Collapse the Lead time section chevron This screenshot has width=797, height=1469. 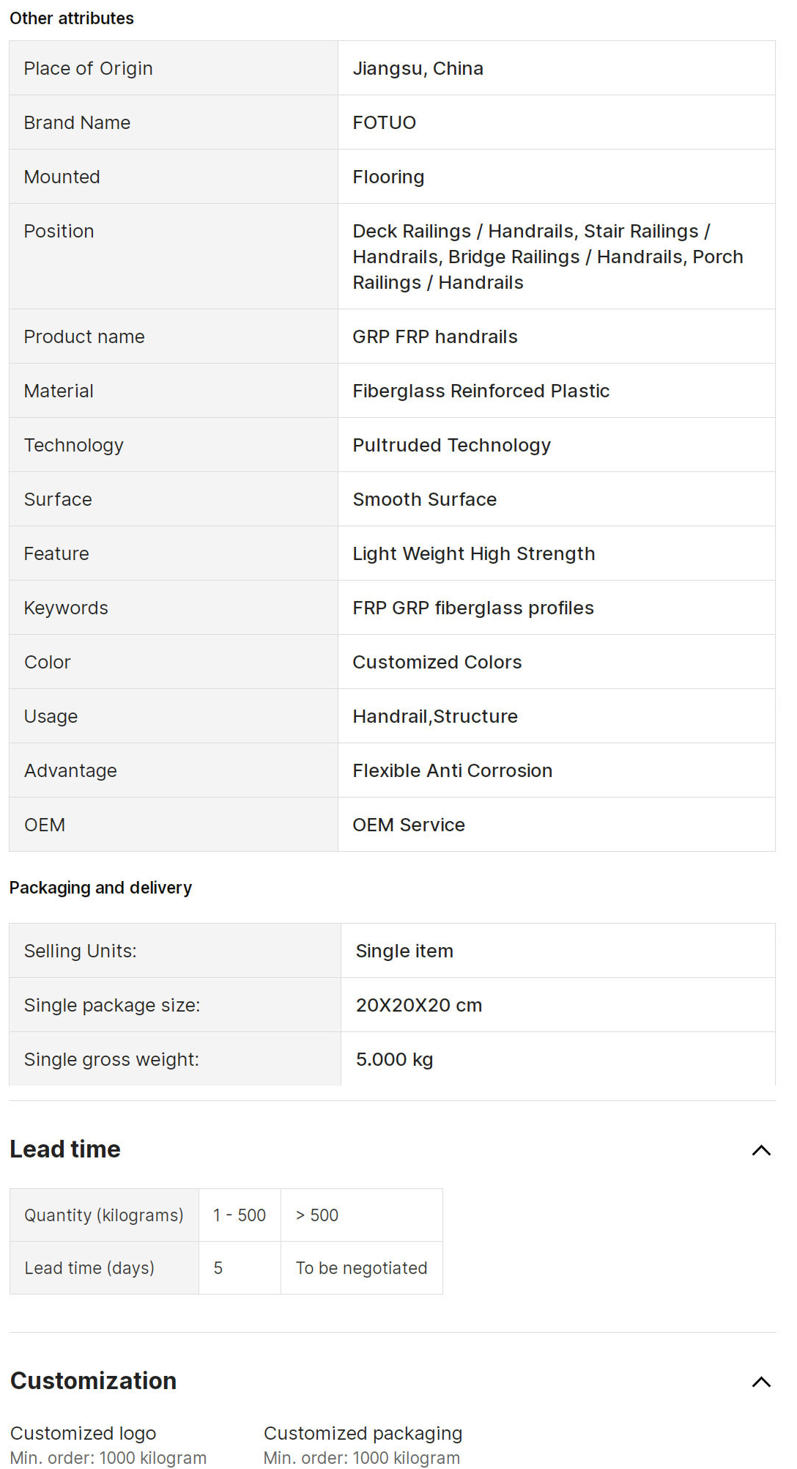761,1150
